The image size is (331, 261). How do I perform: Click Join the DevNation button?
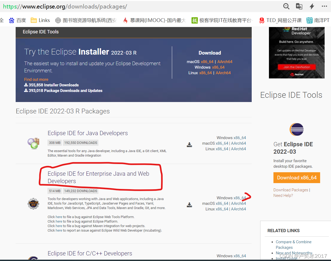click(297, 67)
